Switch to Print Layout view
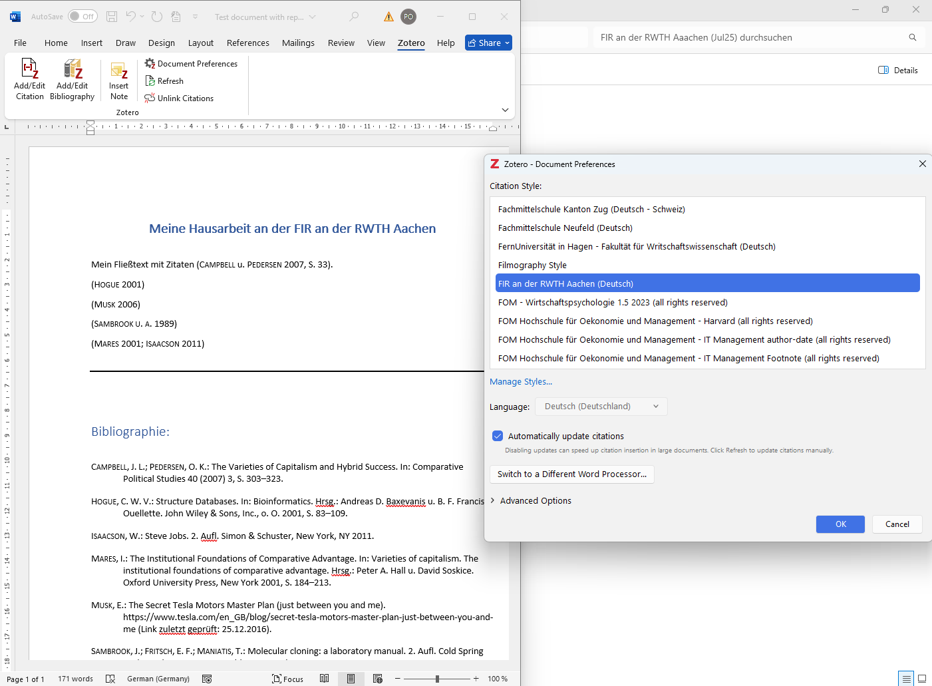932x686 pixels. [351, 679]
